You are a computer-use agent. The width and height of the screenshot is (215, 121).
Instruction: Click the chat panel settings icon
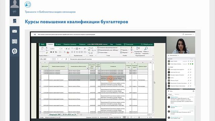pyautogui.click(x=193, y=91)
